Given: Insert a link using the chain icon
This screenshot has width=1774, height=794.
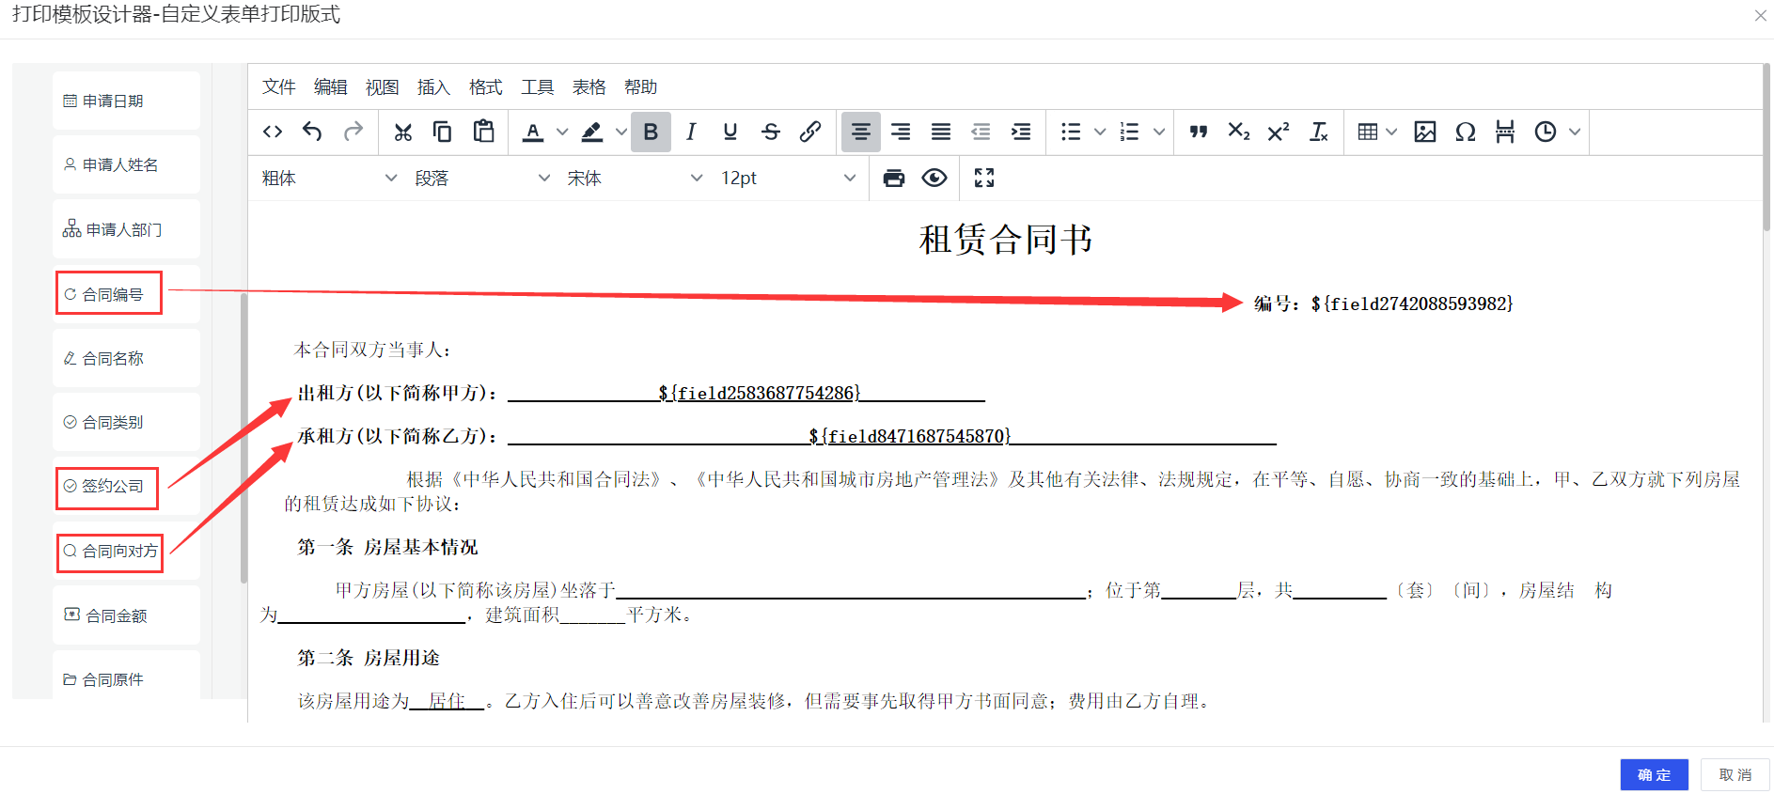Looking at the screenshot, I should 810,132.
